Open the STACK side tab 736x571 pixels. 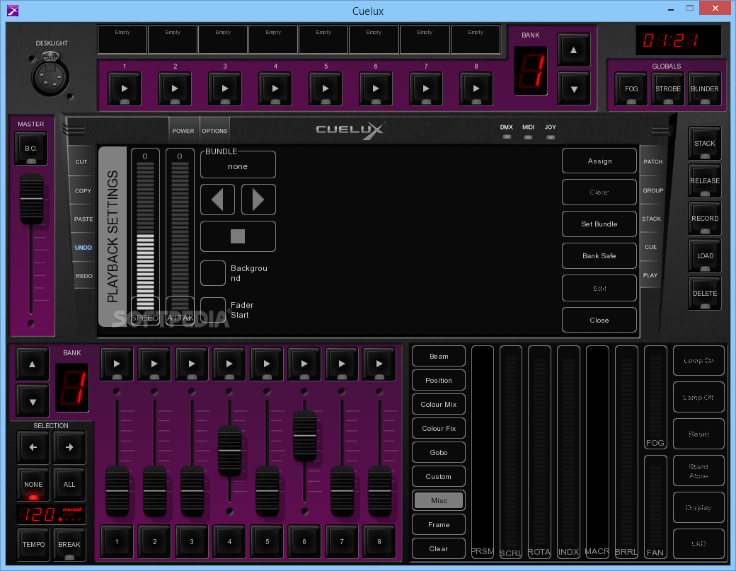click(x=652, y=219)
